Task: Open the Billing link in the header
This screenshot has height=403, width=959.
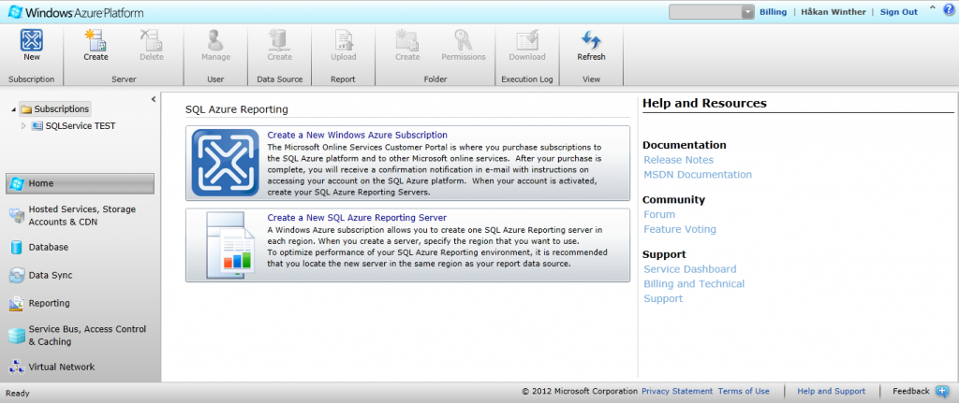Action: tap(773, 11)
